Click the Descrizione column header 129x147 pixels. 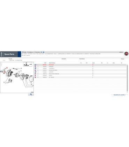click(x=52, y=63)
